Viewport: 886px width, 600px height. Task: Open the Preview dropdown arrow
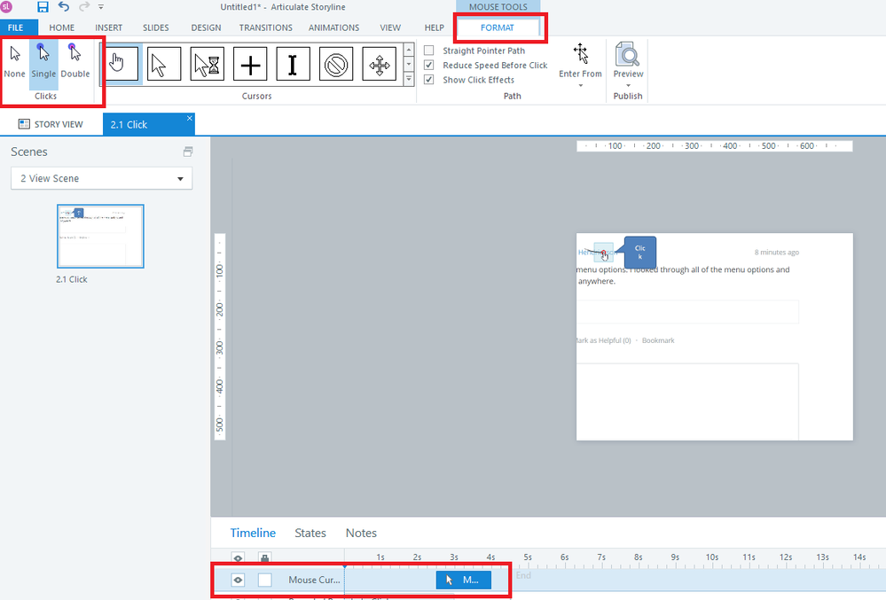pyautogui.click(x=628, y=85)
